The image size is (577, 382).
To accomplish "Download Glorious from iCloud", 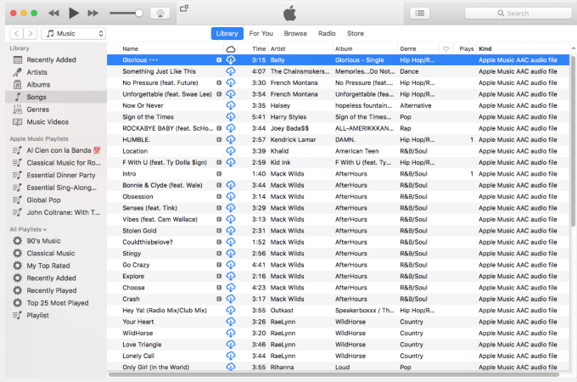I will [231, 60].
